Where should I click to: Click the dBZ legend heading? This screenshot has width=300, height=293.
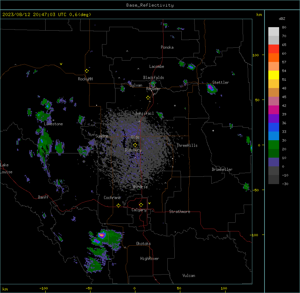click(x=282, y=18)
